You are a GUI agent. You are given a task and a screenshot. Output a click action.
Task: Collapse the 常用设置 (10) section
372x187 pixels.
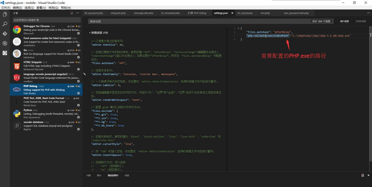coord(90,33)
